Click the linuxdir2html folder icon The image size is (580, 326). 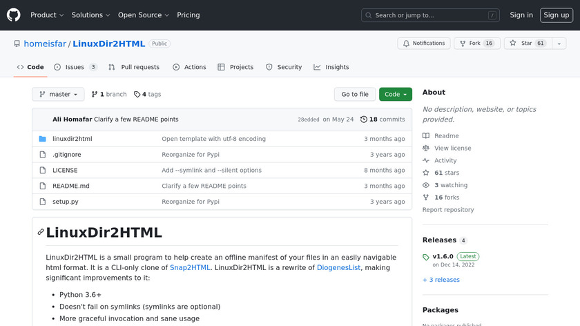[x=42, y=139]
